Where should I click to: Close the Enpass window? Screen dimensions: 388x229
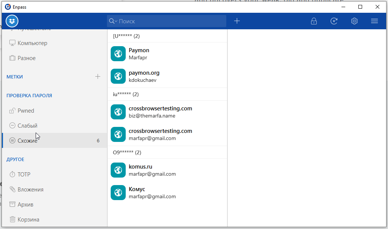tap(377, 7)
